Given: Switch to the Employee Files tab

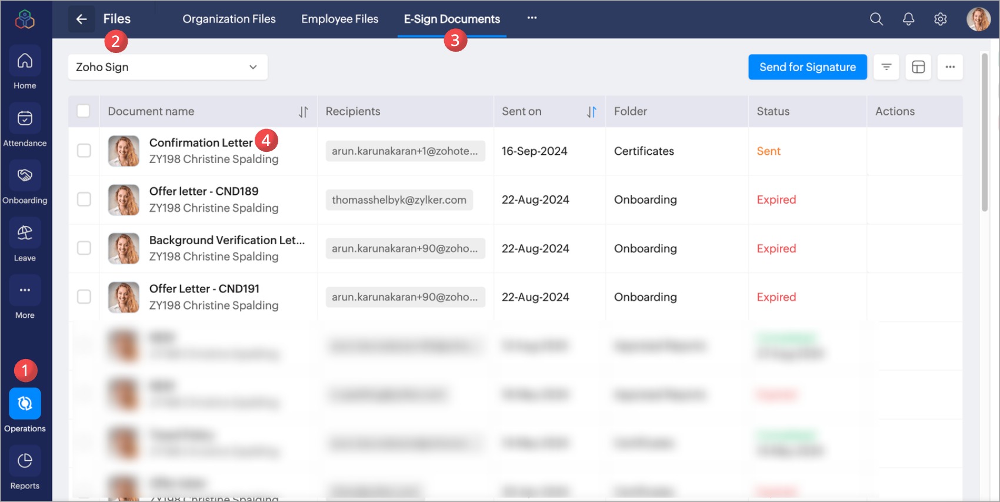Looking at the screenshot, I should [339, 19].
